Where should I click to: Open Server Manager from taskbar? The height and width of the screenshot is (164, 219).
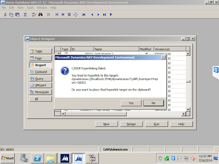tap(24, 158)
